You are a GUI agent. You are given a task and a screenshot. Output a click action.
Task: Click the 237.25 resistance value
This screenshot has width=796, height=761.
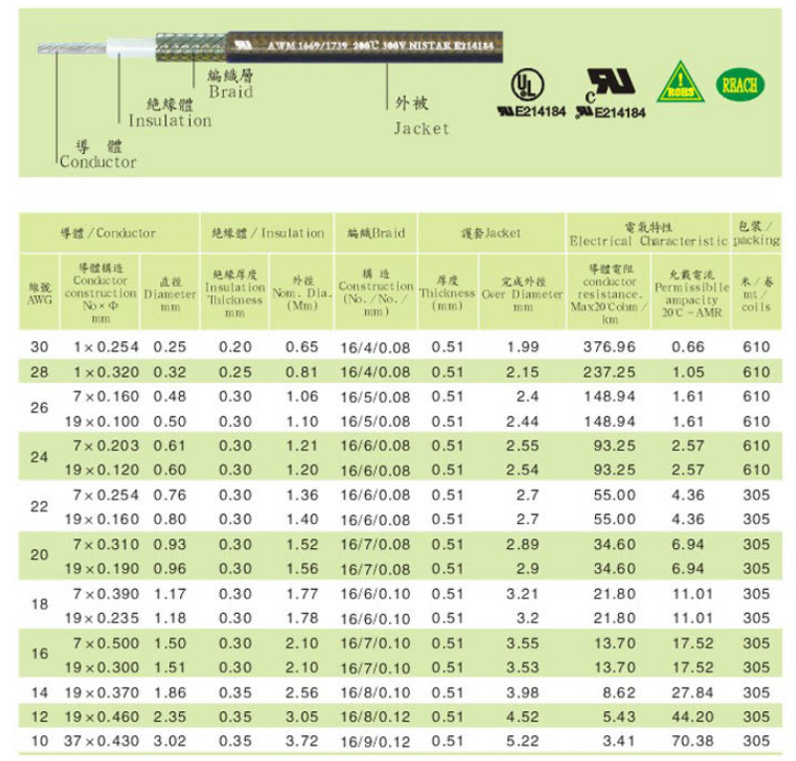pos(613,371)
